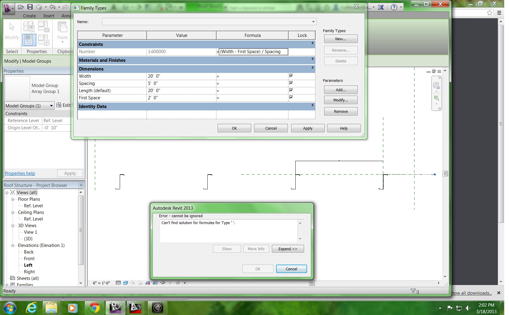The image size is (509, 315).
Task: Click the Zoom Region icon in navigation bar
Action: 436,98
